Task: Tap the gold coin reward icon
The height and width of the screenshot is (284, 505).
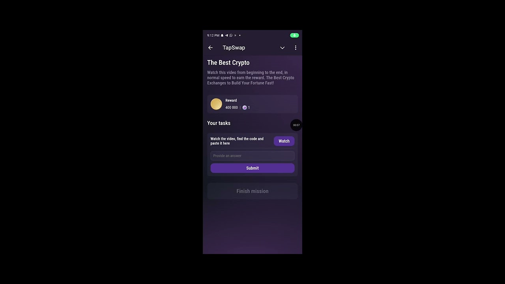Action: pos(216,104)
